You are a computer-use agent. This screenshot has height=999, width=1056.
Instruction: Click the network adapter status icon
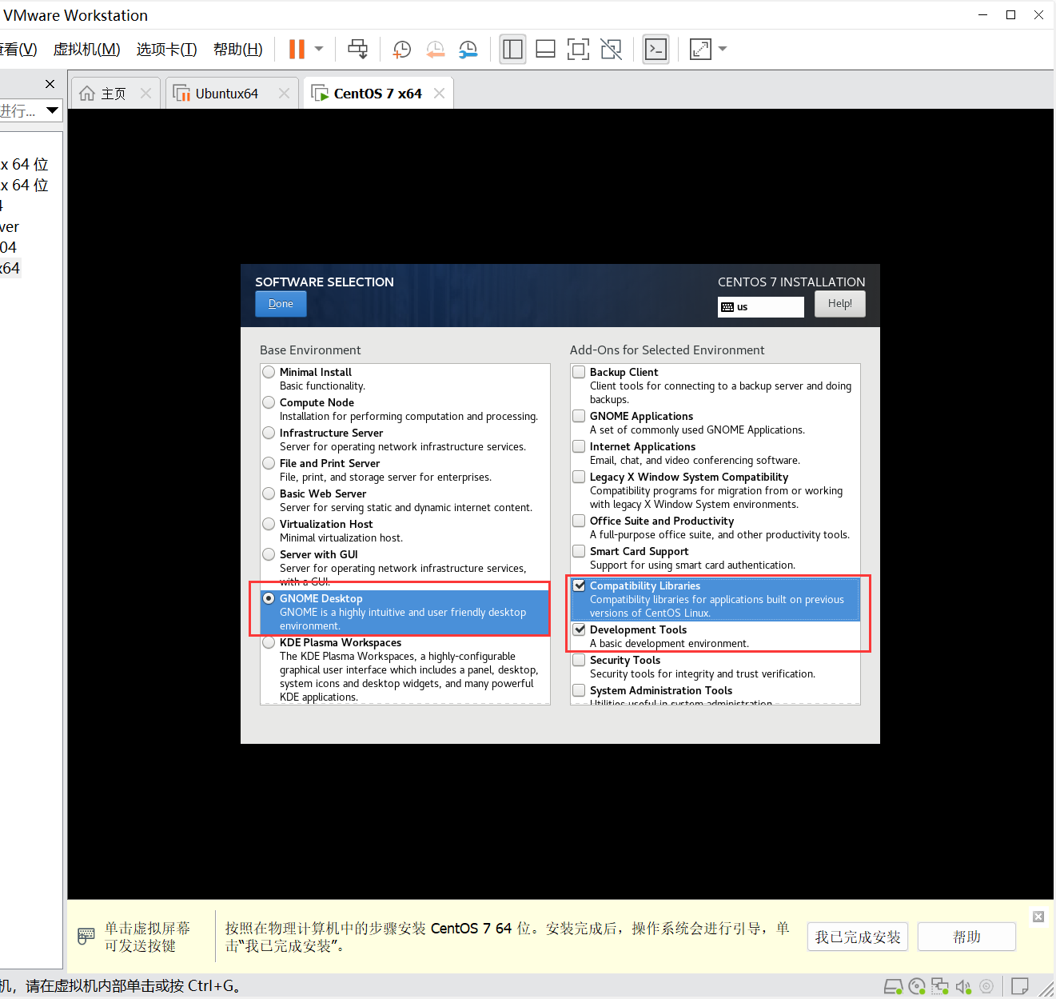(x=940, y=986)
